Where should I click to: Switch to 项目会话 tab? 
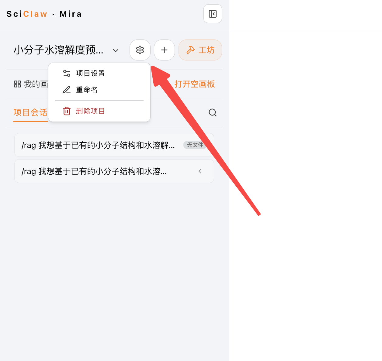click(30, 112)
